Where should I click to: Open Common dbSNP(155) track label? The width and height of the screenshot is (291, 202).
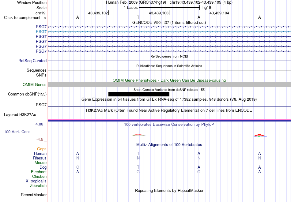[27, 94]
